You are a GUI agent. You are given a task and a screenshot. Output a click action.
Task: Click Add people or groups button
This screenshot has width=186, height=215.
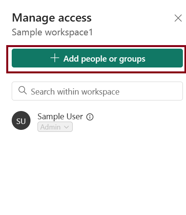coord(97,58)
